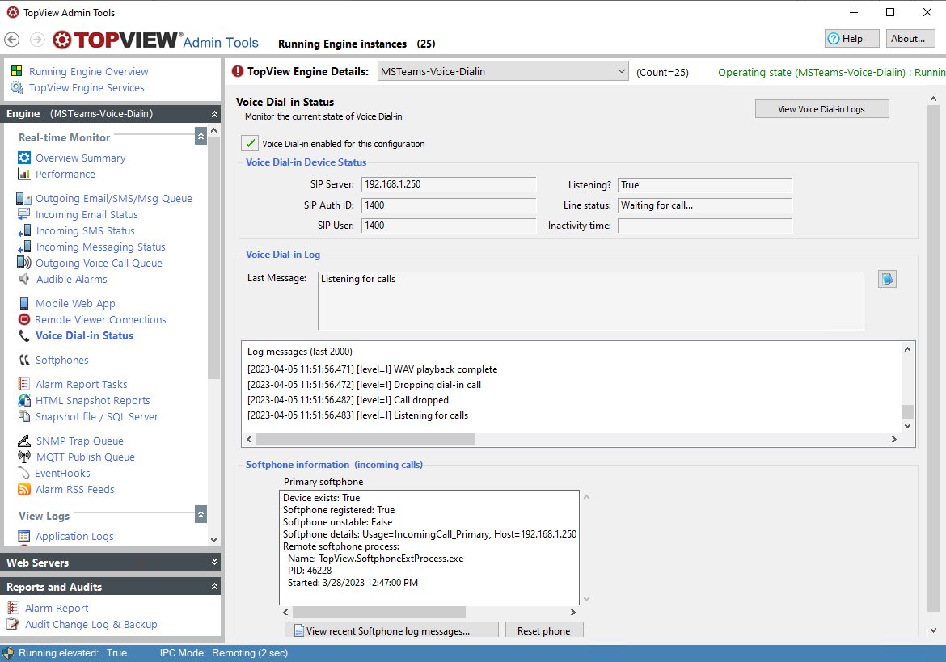Click the Alarm Report Tasks icon

[x=24, y=384]
